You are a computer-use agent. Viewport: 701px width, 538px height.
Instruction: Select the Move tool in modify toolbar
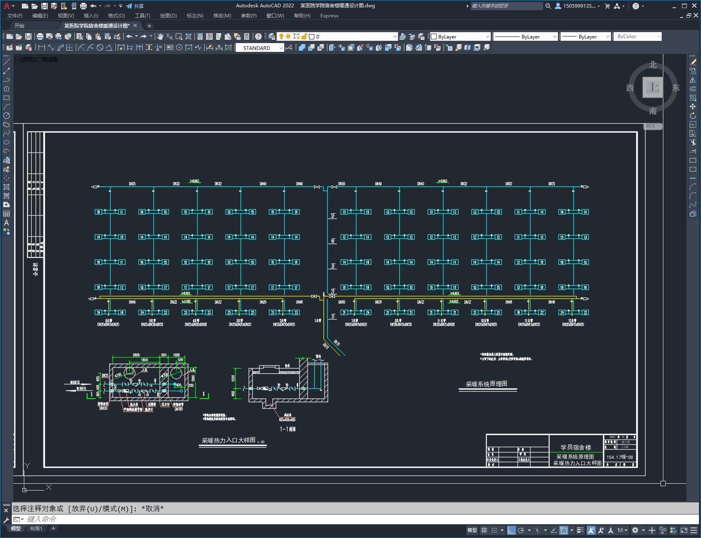pyautogui.click(x=693, y=107)
